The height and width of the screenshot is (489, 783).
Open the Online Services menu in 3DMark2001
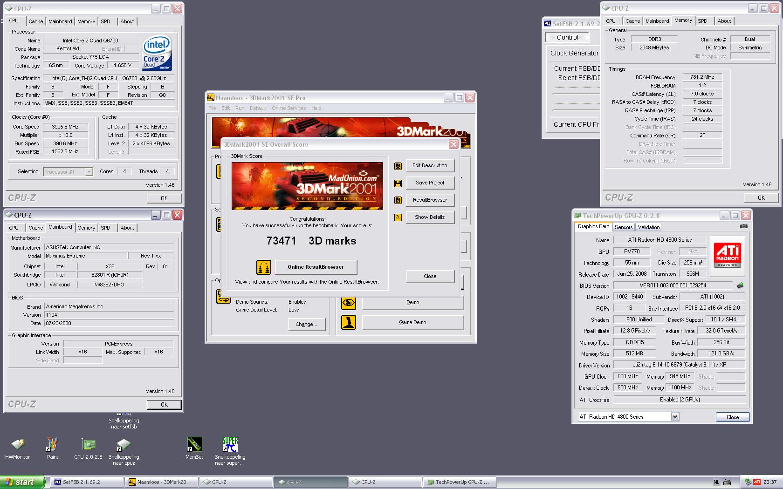pos(289,108)
